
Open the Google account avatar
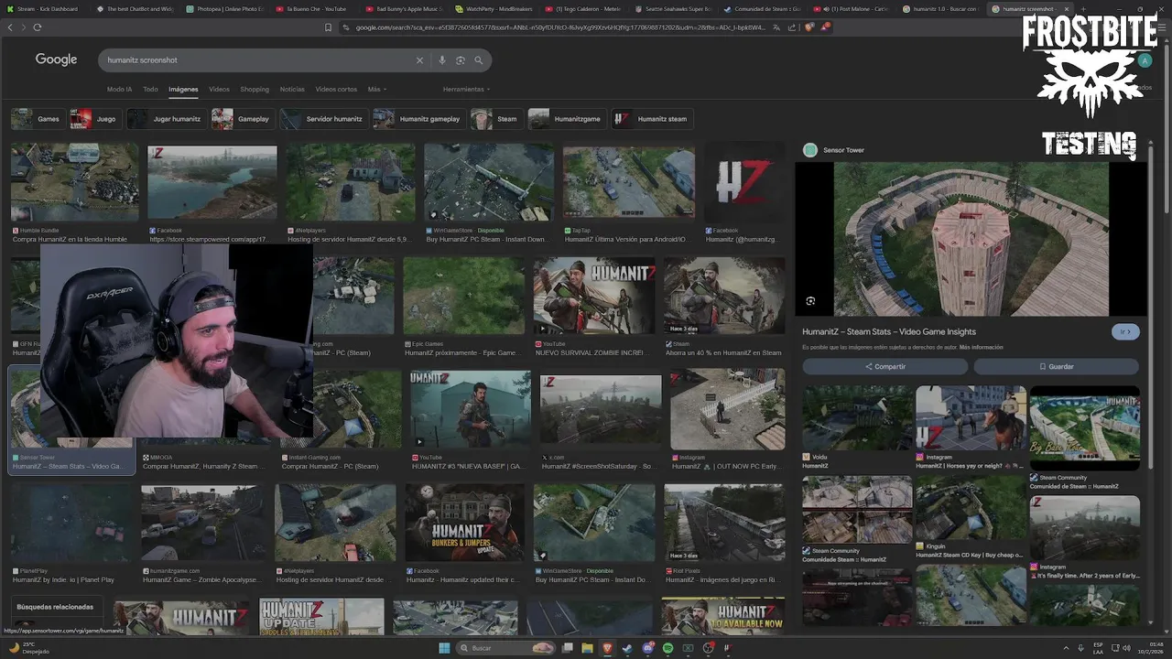point(1145,60)
